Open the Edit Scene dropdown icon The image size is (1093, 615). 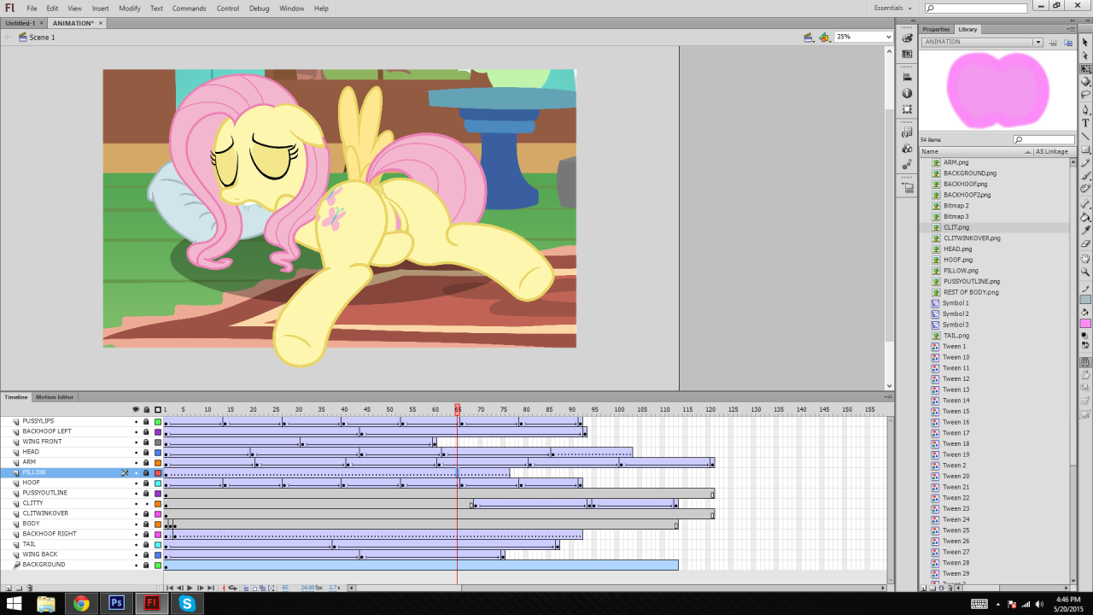tap(808, 37)
